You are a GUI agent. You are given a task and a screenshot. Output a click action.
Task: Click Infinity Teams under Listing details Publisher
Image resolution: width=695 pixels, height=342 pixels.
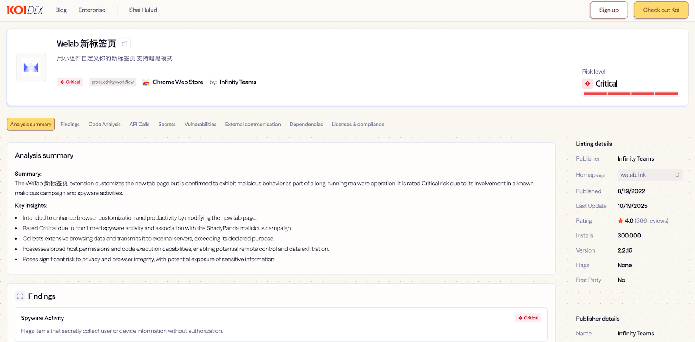coord(635,159)
